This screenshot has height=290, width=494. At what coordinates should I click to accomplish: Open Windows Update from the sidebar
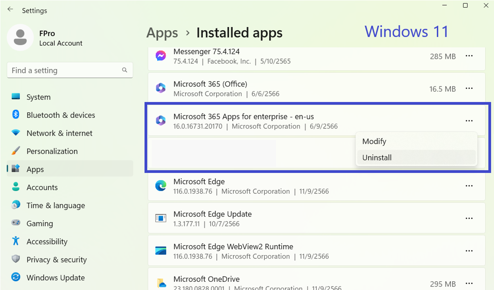click(55, 278)
